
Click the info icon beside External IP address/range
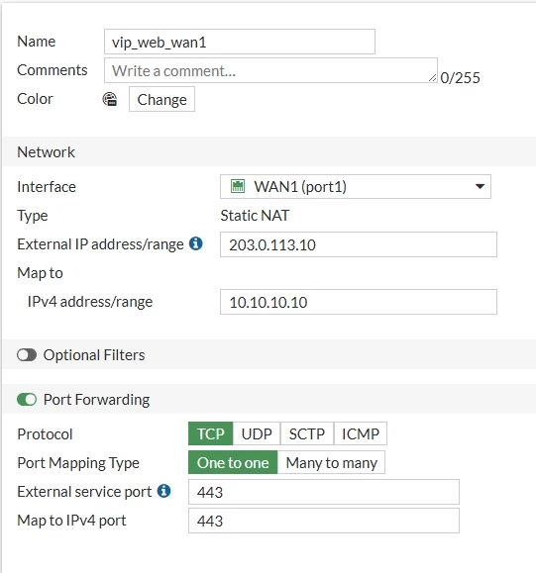pos(196,243)
